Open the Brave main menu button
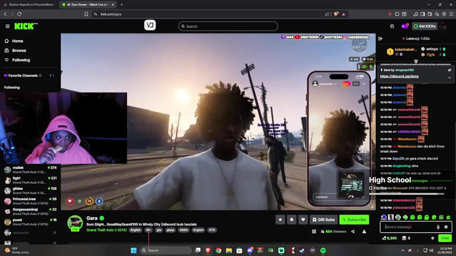This screenshot has width=456, height=256. [451, 14]
